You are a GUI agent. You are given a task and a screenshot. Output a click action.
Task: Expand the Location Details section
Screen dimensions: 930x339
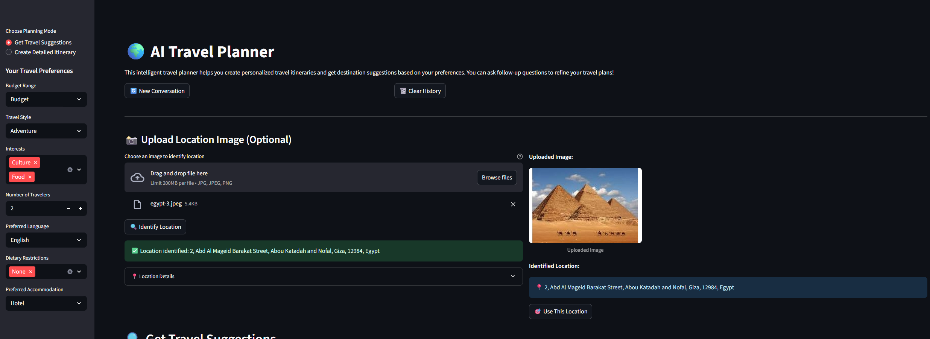click(324, 277)
